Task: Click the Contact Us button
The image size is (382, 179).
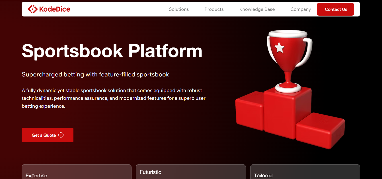Action: click(336, 9)
